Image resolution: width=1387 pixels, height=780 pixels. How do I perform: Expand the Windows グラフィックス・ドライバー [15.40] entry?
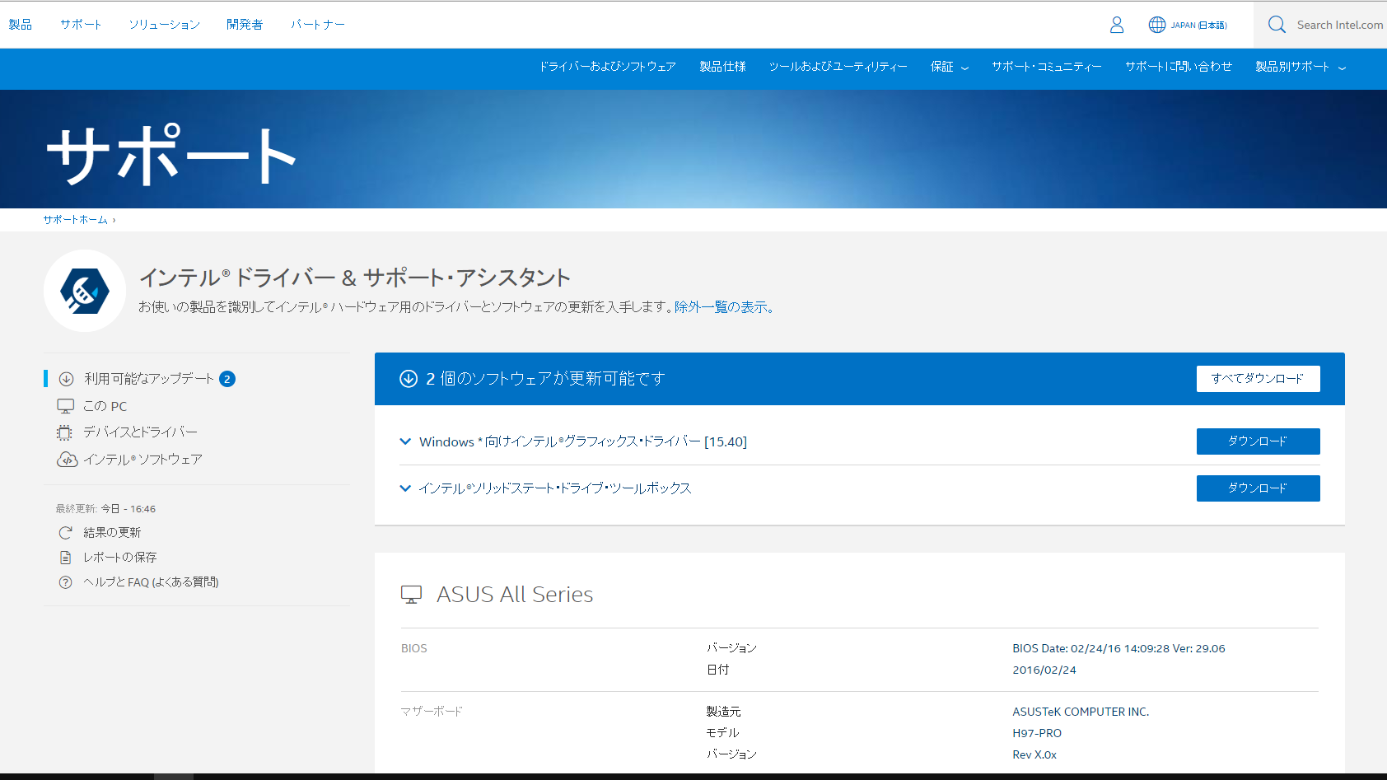point(405,441)
